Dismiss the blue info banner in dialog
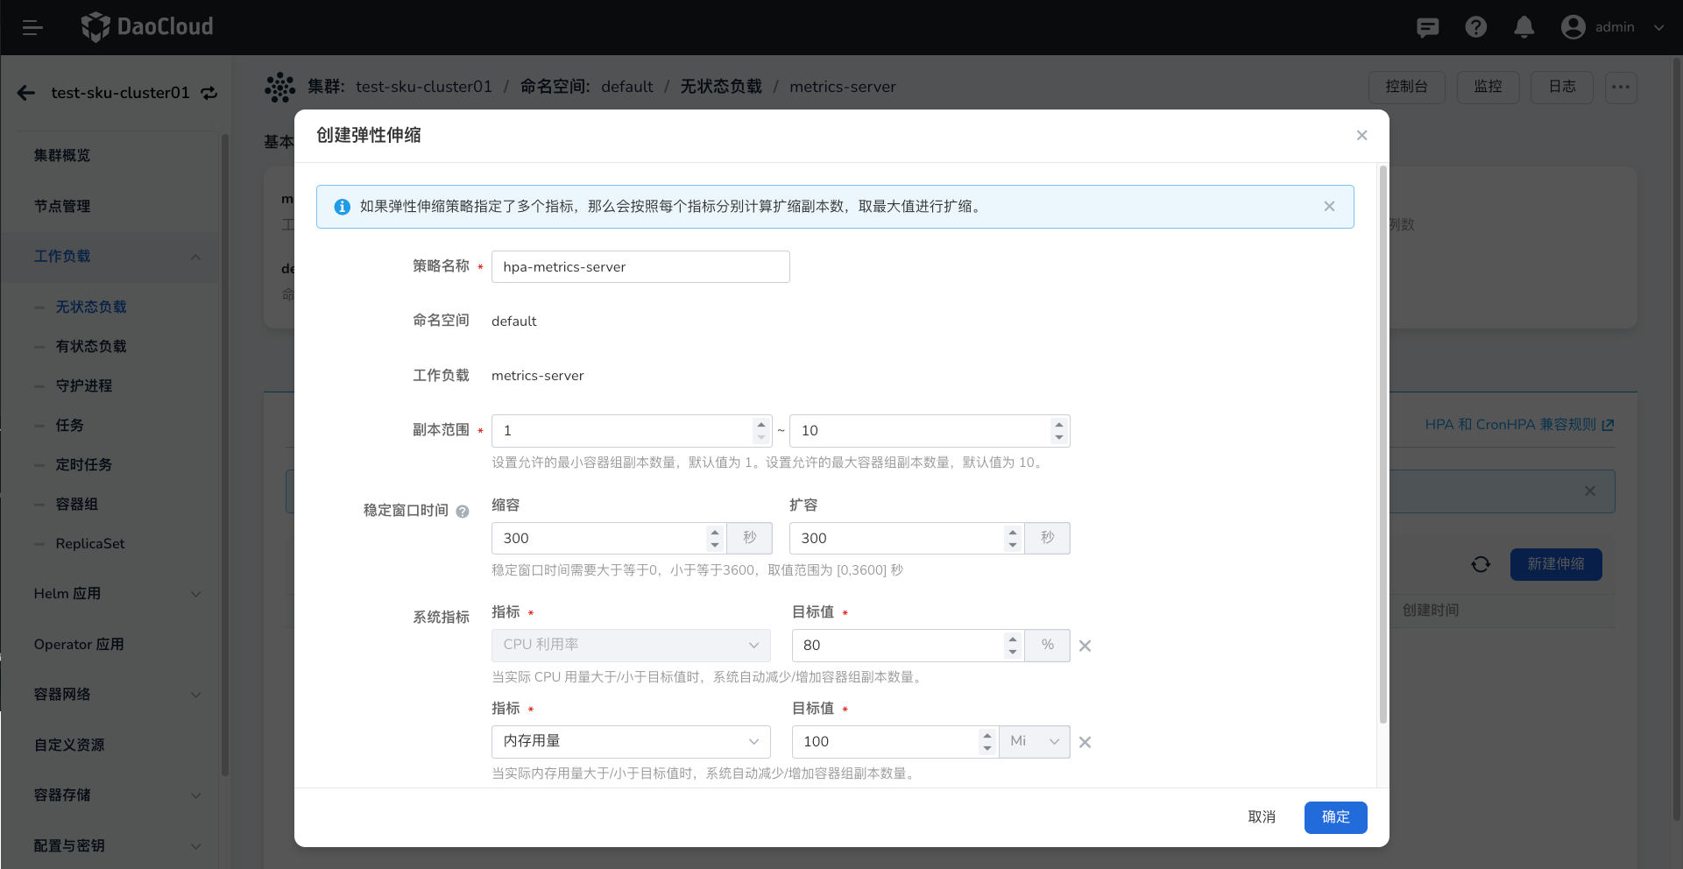Screen dimensions: 1683x869 pyautogui.click(x=1329, y=206)
